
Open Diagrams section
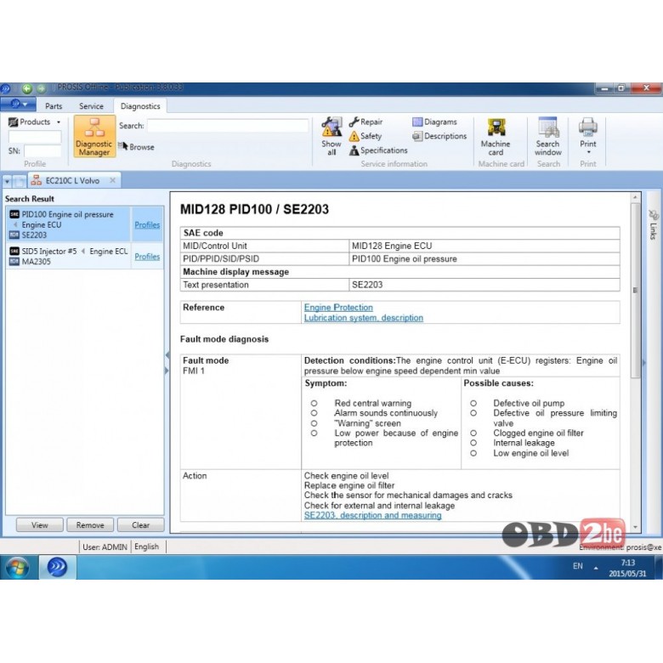click(434, 122)
